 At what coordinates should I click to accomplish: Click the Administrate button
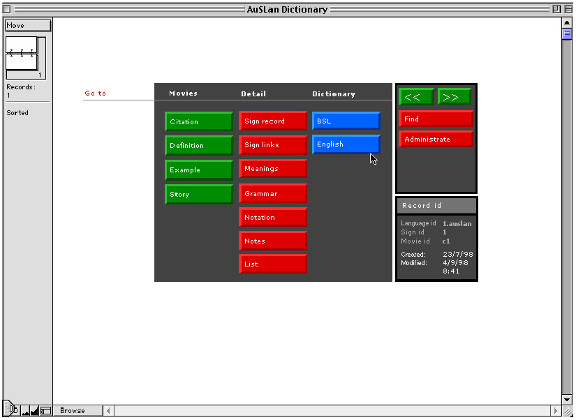(436, 139)
